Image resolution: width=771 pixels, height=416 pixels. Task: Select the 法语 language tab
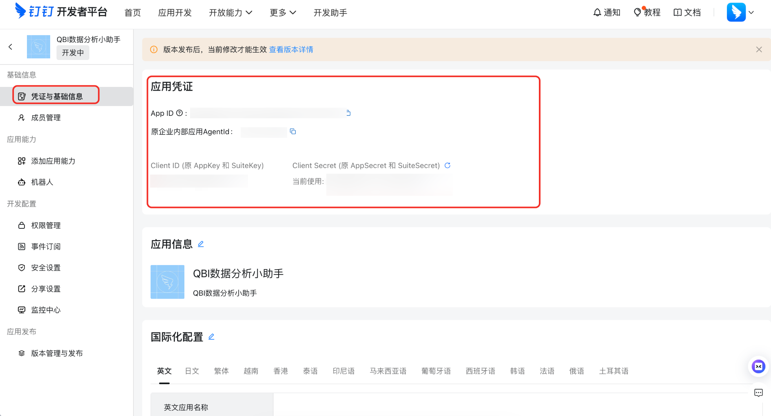coord(547,371)
